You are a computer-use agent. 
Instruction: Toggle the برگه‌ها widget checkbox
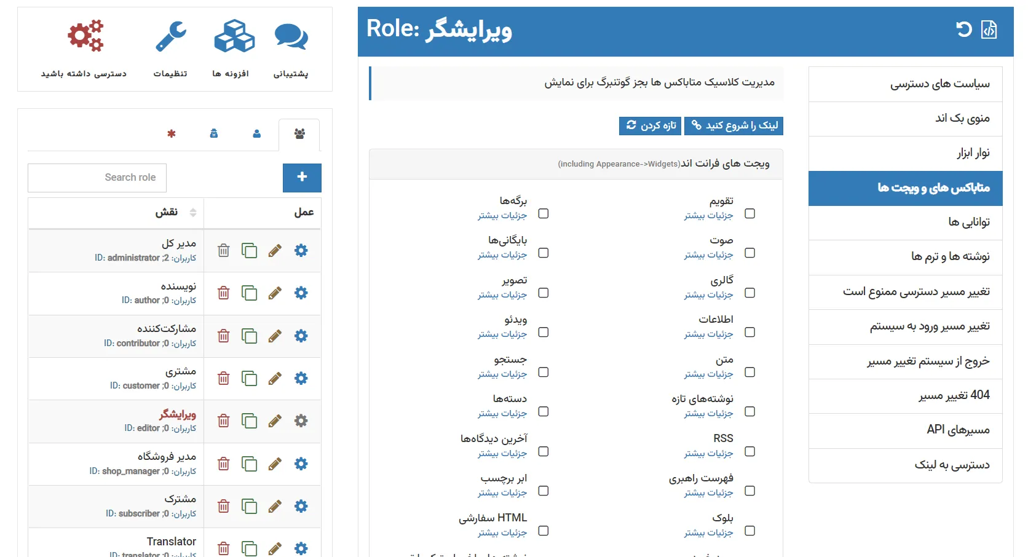(544, 213)
